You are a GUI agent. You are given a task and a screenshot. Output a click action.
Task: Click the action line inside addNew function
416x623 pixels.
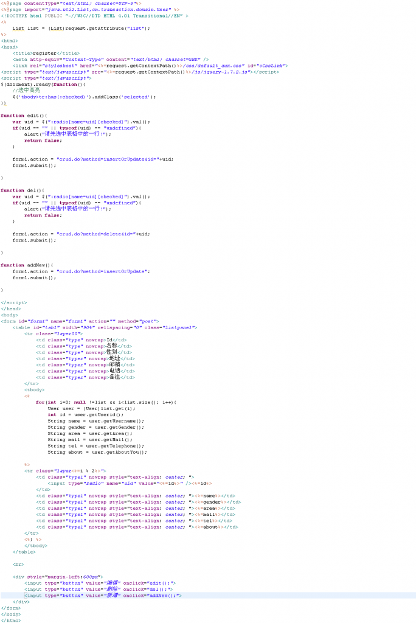coord(81,271)
